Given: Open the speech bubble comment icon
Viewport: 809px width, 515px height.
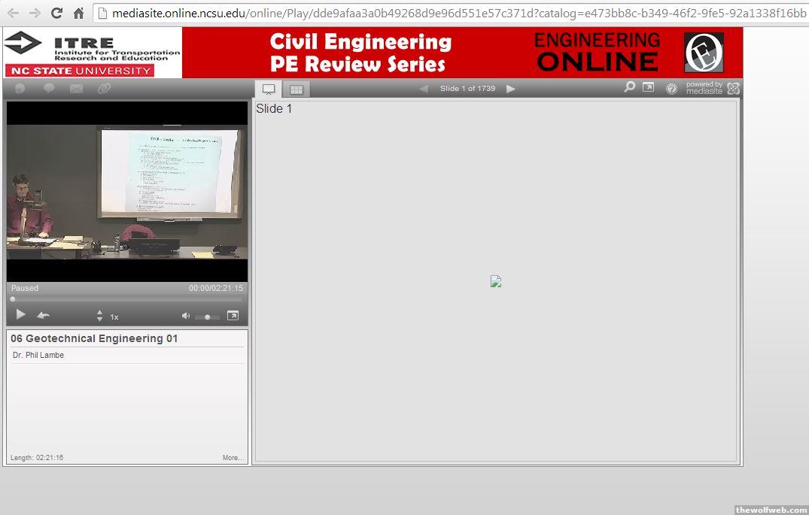Looking at the screenshot, I should point(49,89).
